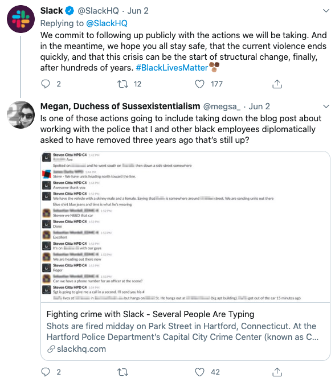Like the Slack tweet with 177 likes
Viewport: 335px width, 382px height.
click(x=199, y=84)
